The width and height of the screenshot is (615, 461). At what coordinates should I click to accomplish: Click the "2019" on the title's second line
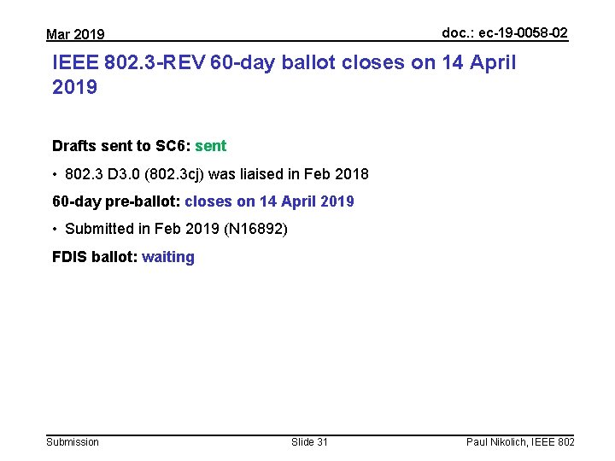click(74, 87)
